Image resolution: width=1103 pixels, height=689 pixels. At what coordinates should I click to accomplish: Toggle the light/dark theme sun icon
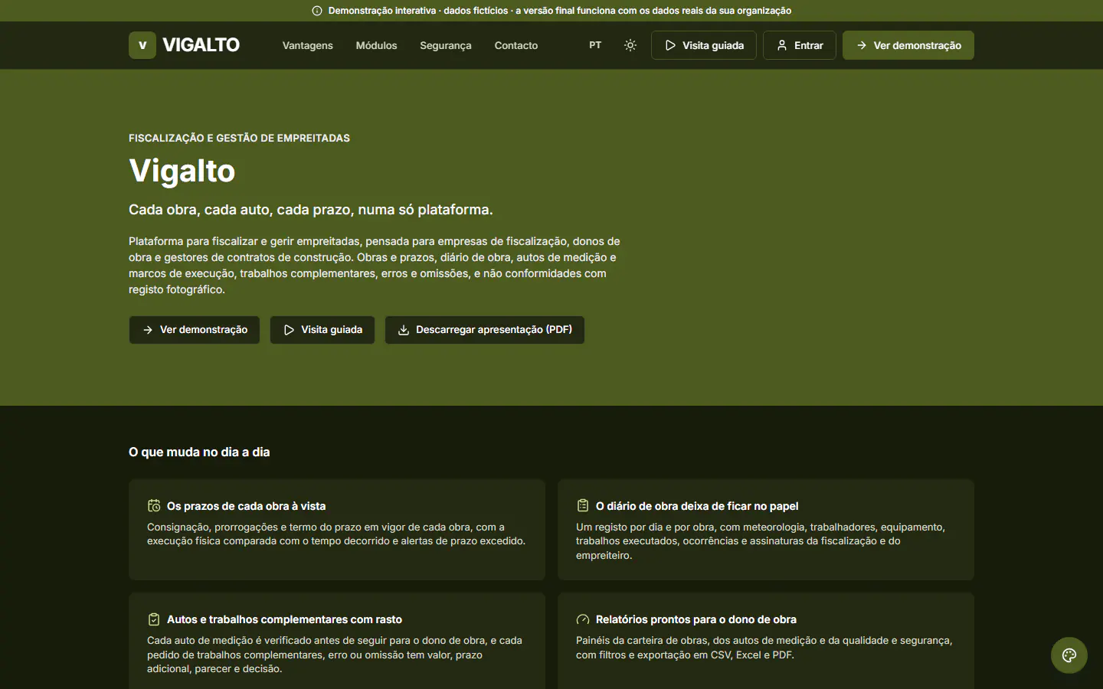(x=630, y=45)
